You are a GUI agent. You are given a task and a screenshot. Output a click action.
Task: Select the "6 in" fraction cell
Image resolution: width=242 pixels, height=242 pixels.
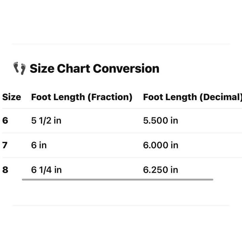click(x=39, y=145)
